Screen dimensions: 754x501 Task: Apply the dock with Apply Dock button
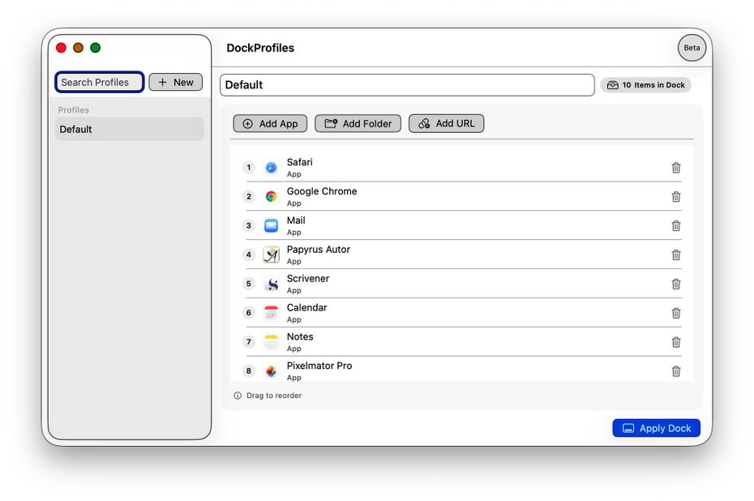tap(656, 428)
